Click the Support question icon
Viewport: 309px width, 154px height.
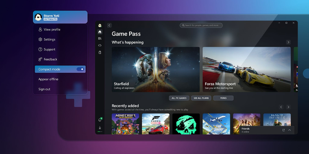40,49
